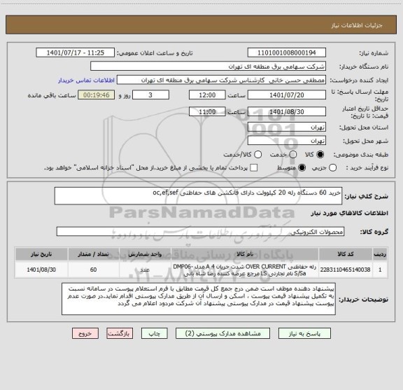Select the کالا/خدمت radio button
The width and height of the screenshot is (403, 390).
click(x=257, y=155)
